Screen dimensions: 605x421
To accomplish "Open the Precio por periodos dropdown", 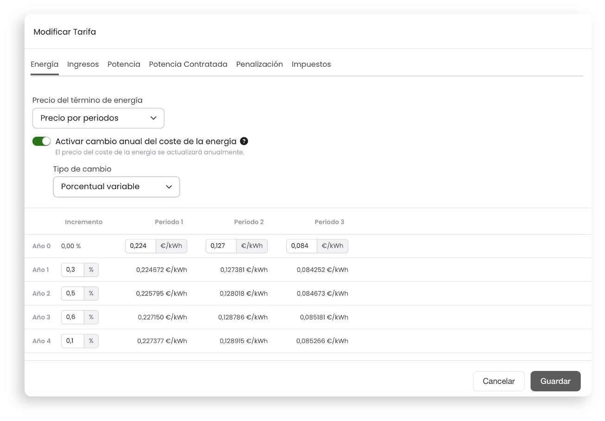I will click(x=98, y=118).
